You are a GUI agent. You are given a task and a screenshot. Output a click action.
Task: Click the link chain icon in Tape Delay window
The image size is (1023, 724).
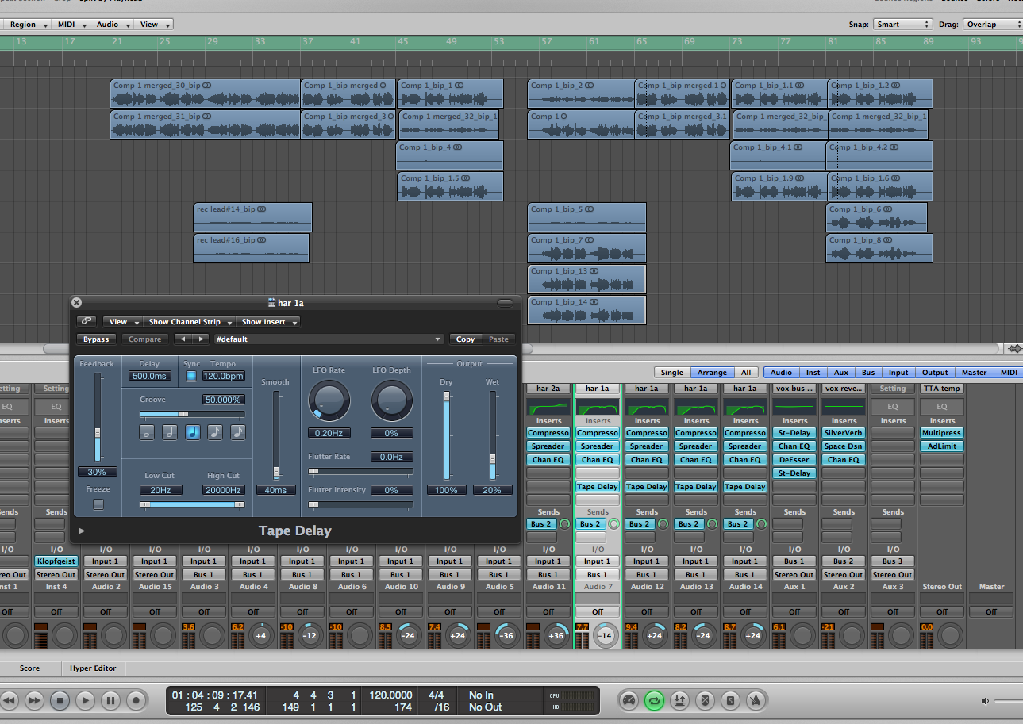pyautogui.click(x=87, y=322)
